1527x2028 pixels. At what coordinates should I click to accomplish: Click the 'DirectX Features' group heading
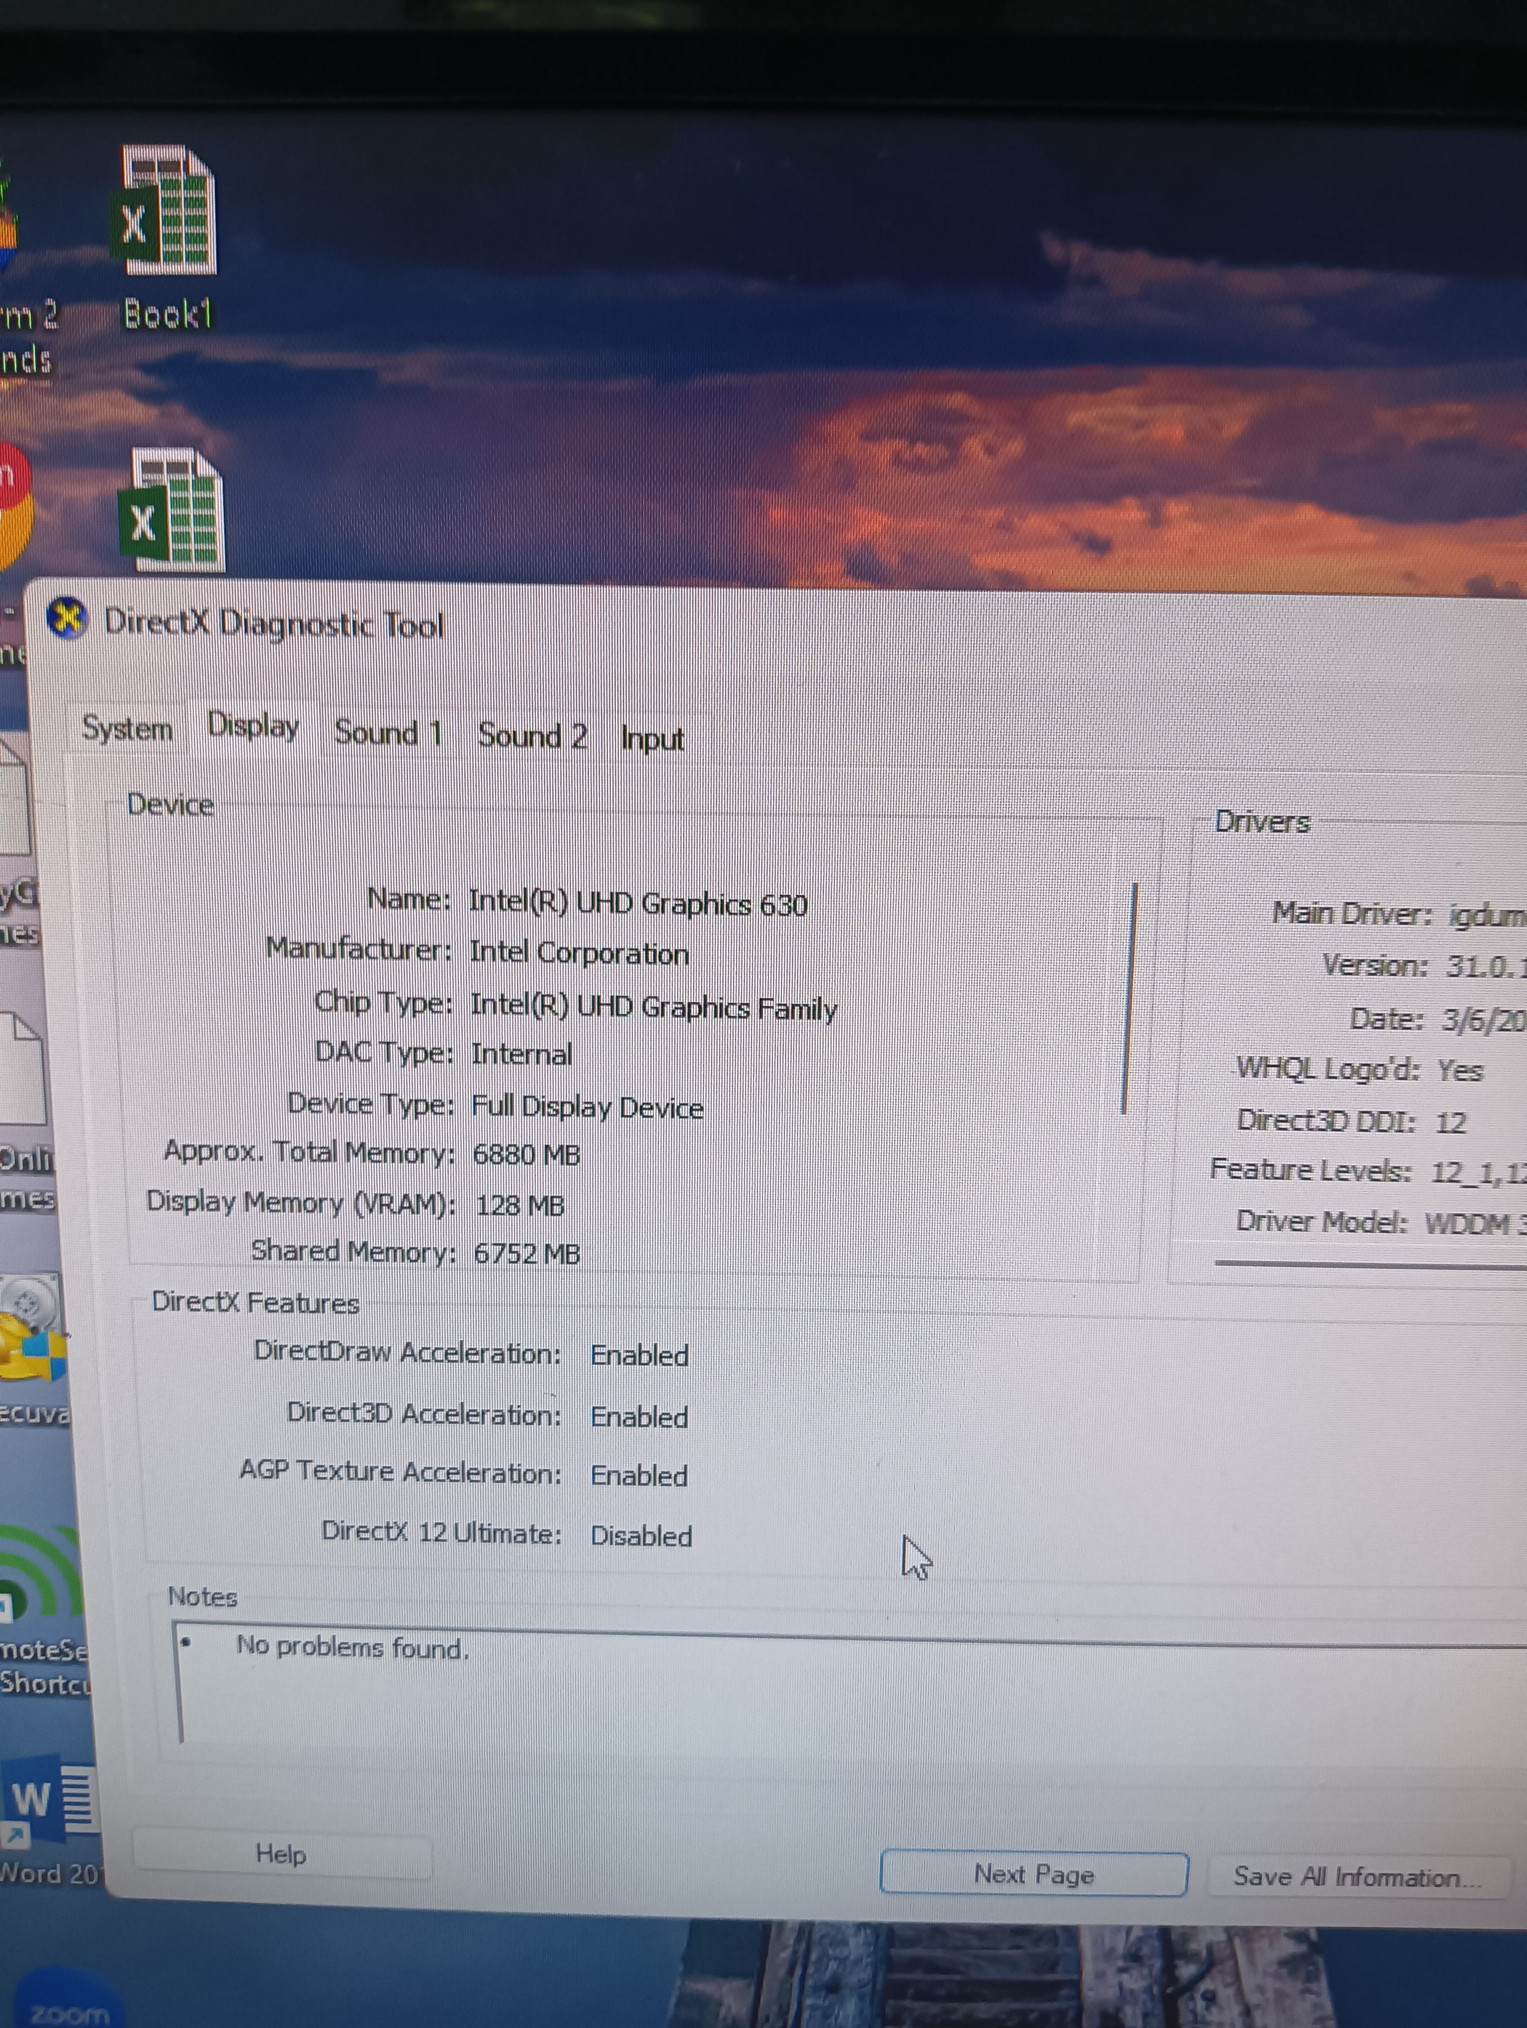point(255,1302)
